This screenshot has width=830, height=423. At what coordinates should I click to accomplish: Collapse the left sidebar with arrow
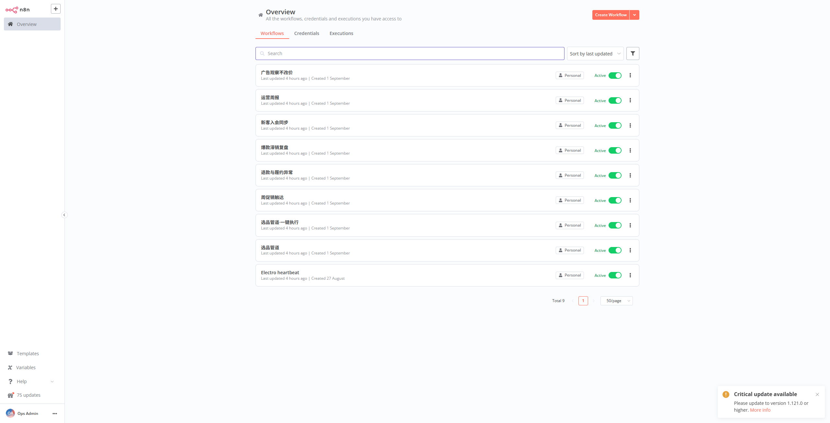tap(64, 215)
